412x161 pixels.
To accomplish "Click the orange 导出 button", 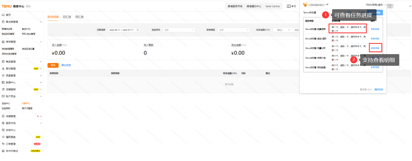I will (53, 65).
